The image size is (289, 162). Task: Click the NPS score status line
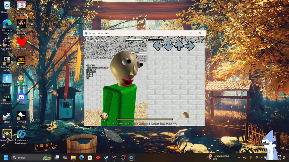point(144,124)
